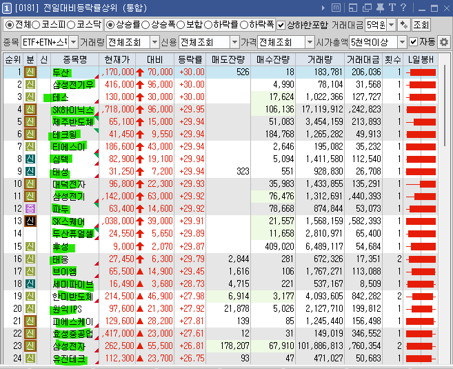The image size is (453, 369).
Task: Open stock 효성중공업 in the list
Action: pos(73,334)
